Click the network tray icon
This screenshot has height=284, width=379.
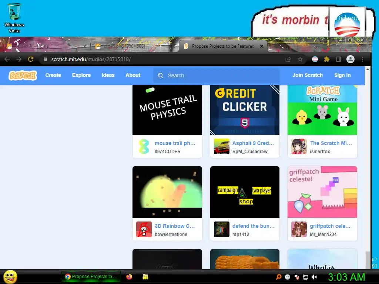(x=305, y=277)
